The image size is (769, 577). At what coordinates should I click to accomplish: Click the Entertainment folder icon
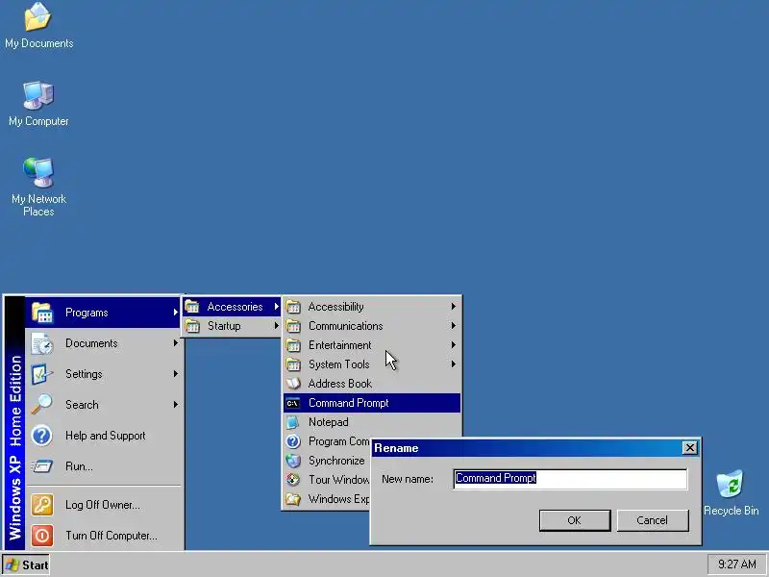tap(293, 345)
